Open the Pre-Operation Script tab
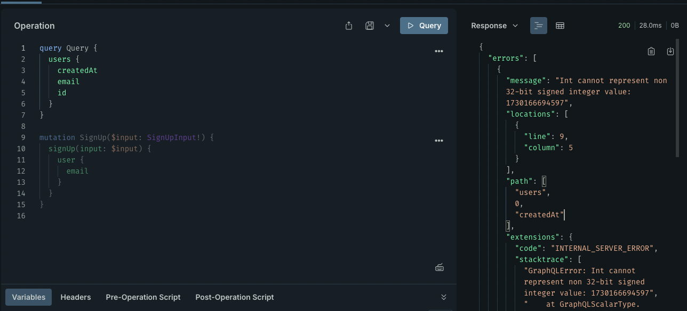This screenshot has height=311, width=687. (x=143, y=297)
